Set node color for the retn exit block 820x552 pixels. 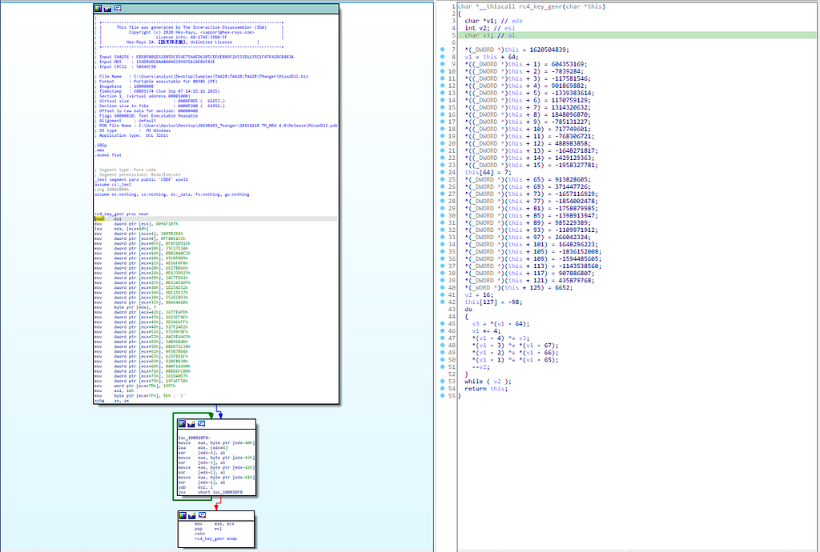[182, 515]
